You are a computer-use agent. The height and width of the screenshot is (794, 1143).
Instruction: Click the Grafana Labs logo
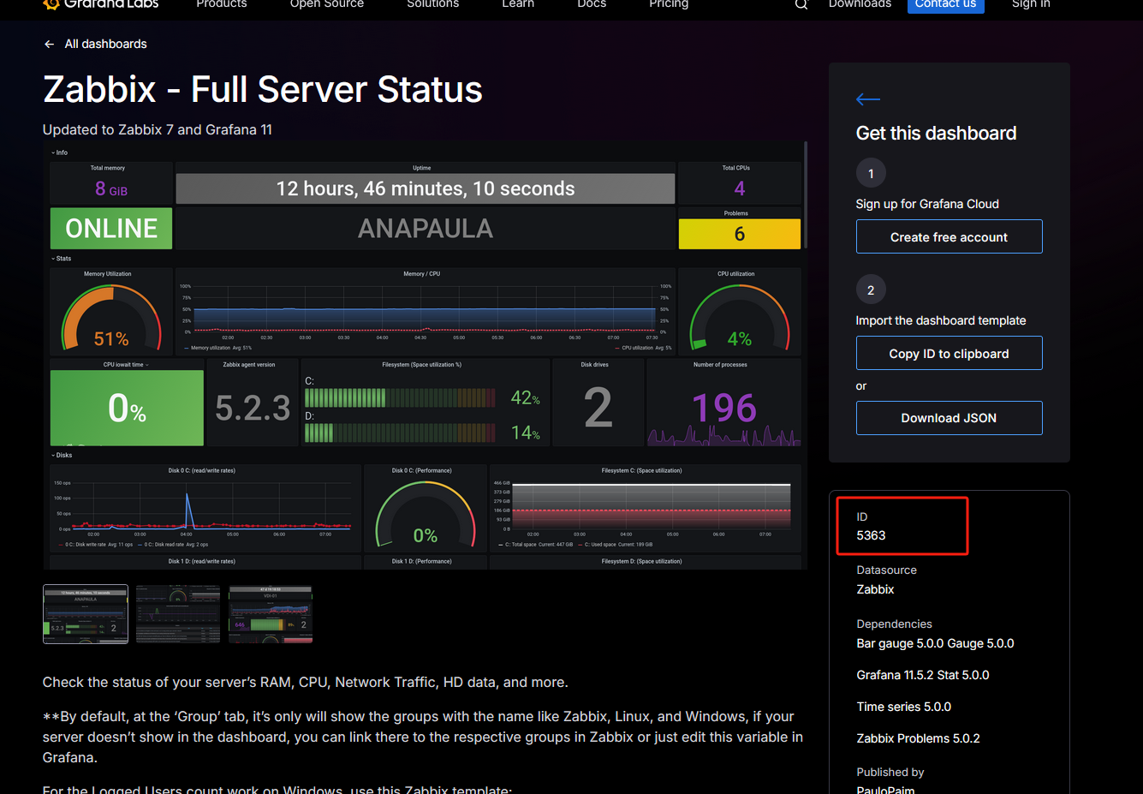pyautogui.click(x=101, y=4)
